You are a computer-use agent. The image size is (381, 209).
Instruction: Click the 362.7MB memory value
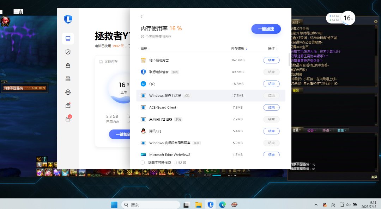click(x=238, y=60)
